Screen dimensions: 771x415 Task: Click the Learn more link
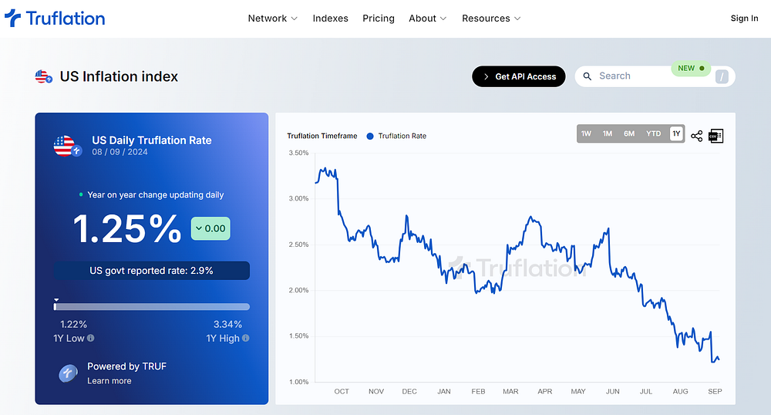pyautogui.click(x=109, y=380)
